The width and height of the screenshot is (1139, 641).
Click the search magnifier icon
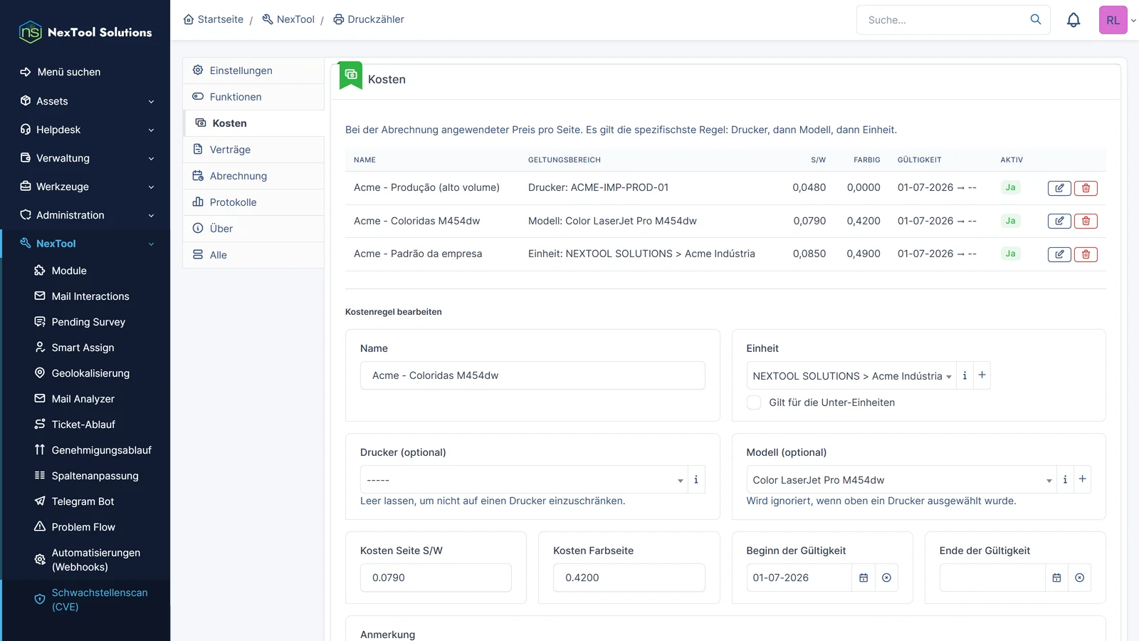click(x=1036, y=19)
